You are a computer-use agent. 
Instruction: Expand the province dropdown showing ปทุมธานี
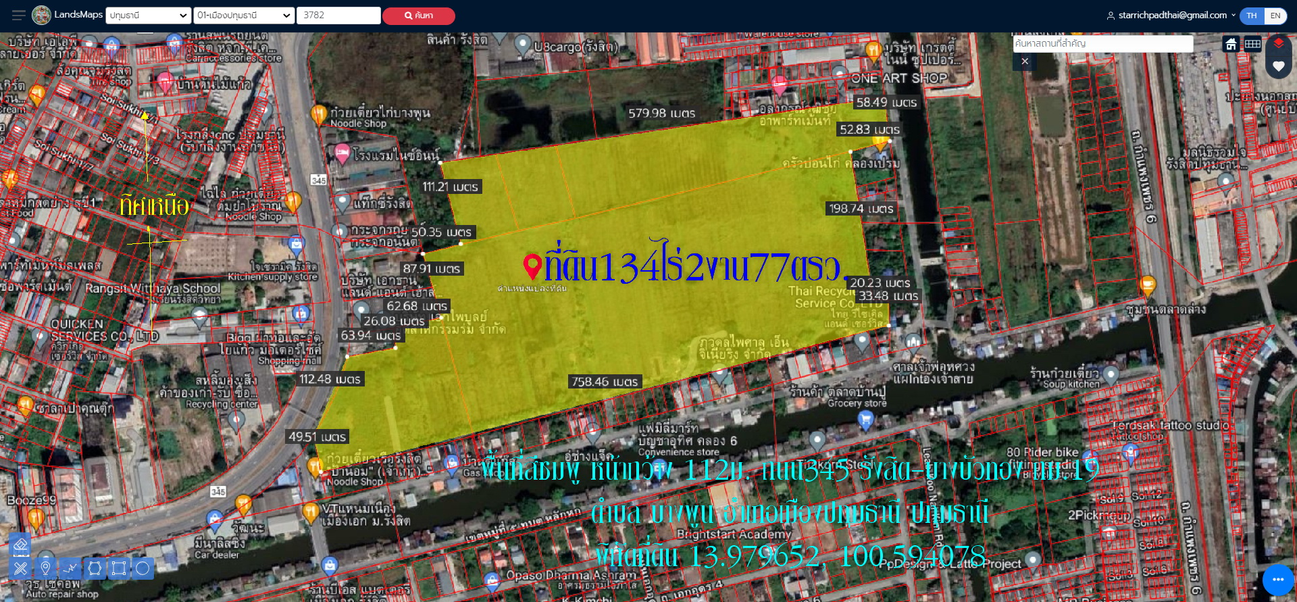click(x=148, y=16)
